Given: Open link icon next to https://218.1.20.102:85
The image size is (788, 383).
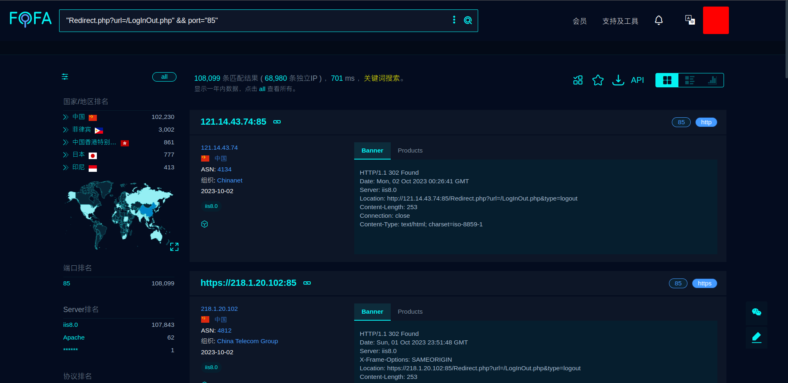Looking at the screenshot, I should tap(307, 283).
